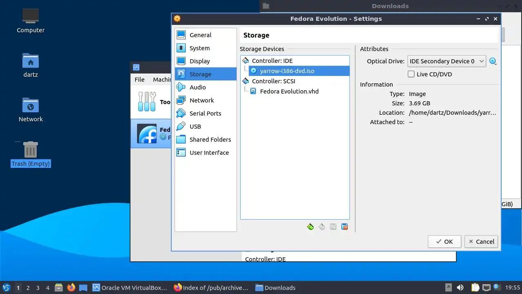Screen dimensions: 522x294
Task: Open the Lubuntu start menu
Action: point(7,288)
